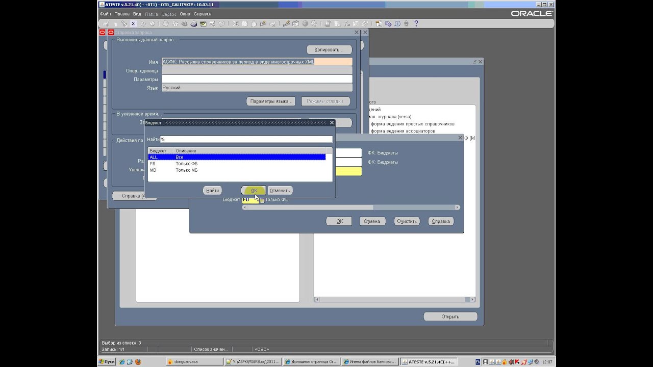653x367 pixels.
Task: Click the red Kaspersky tray icon
Action: point(518,361)
